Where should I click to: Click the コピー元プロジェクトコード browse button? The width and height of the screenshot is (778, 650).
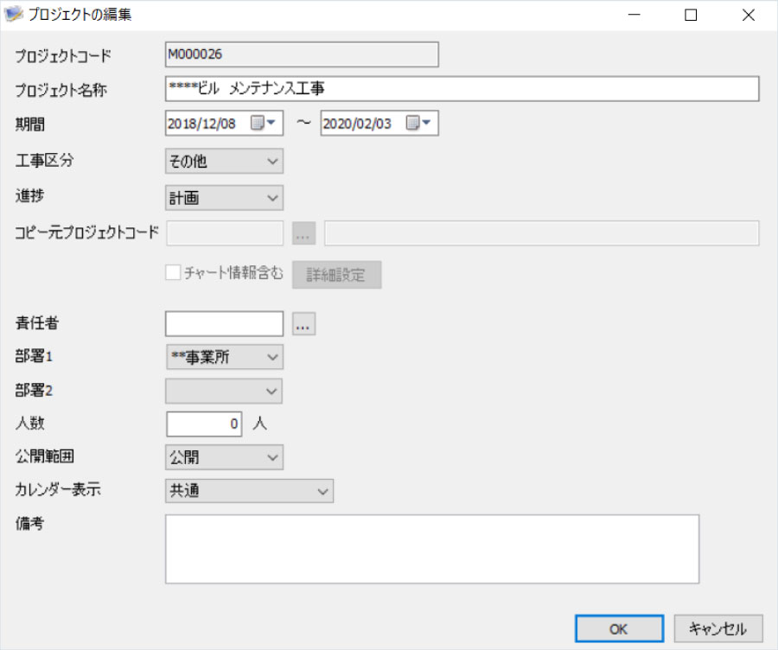[303, 233]
